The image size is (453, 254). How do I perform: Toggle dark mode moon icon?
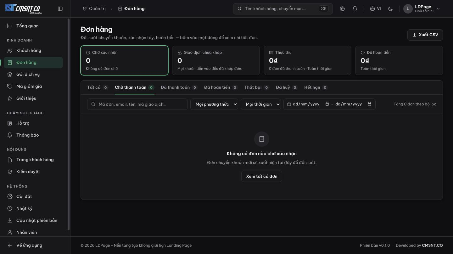click(390, 9)
